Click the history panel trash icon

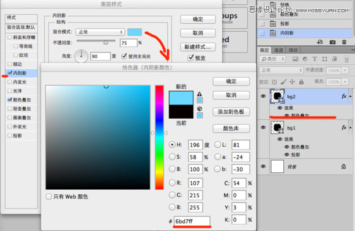point(344,42)
